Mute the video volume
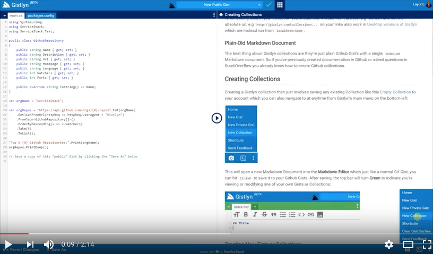The image size is (433, 254). (49, 244)
